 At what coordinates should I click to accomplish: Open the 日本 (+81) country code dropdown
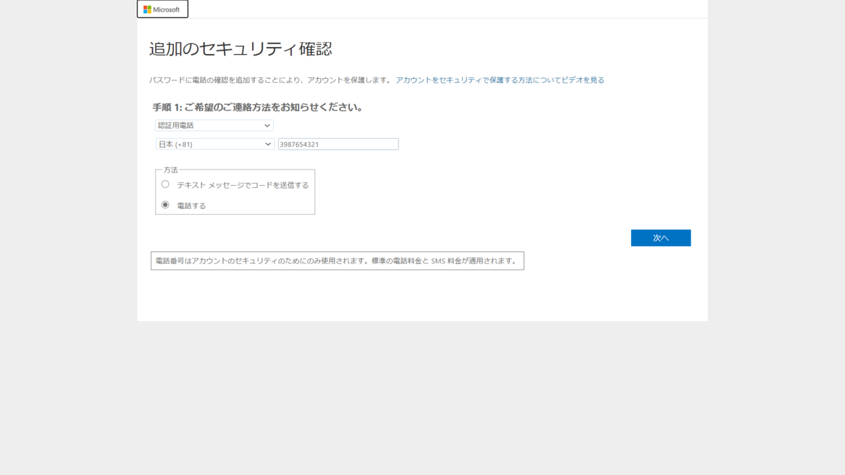[215, 144]
